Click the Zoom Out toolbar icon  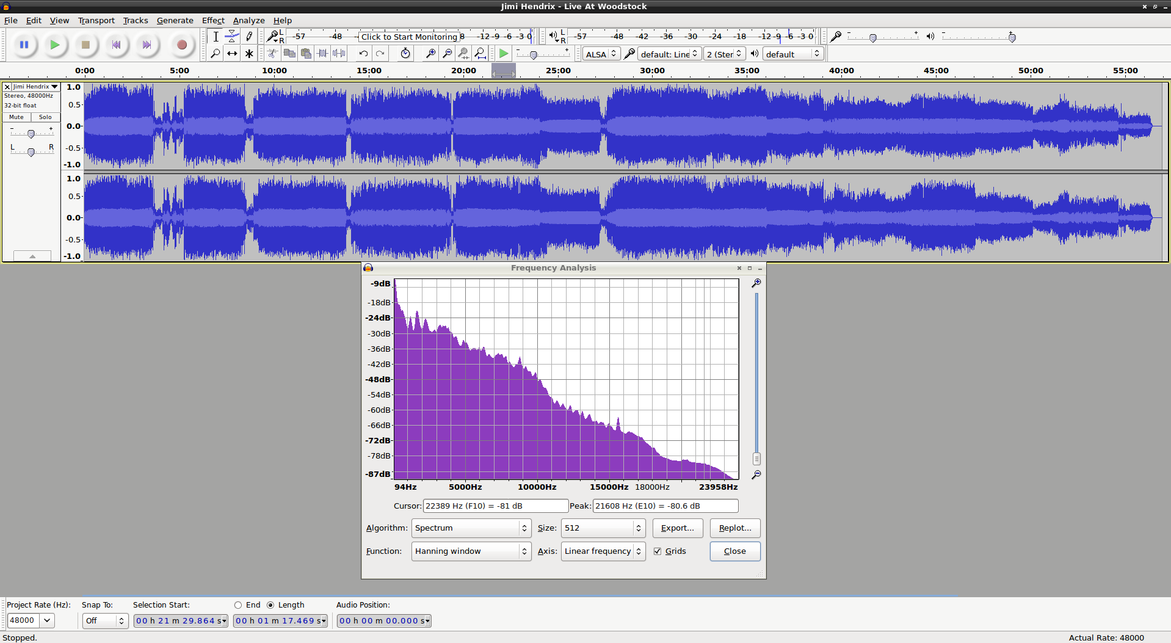tap(447, 54)
